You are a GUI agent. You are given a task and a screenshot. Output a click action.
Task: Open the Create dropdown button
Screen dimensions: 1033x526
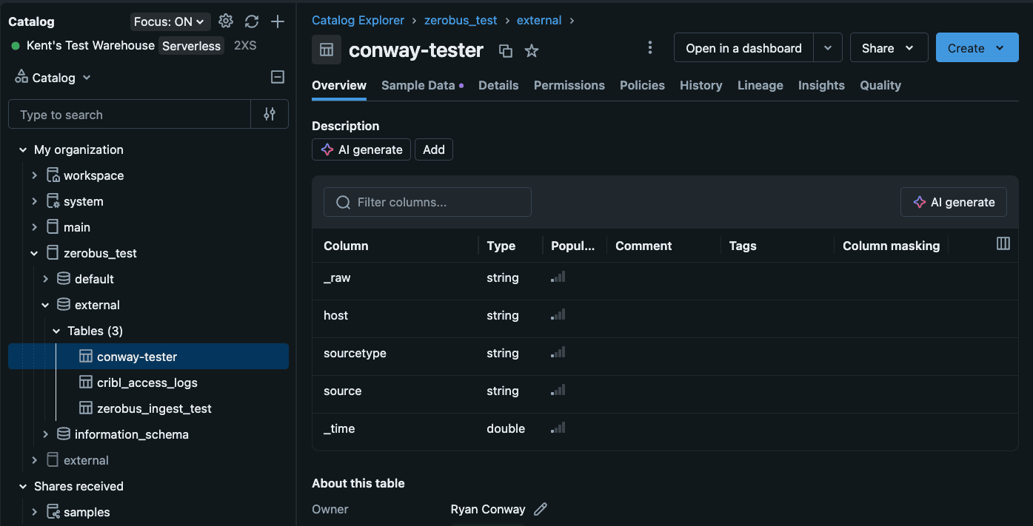tap(977, 48)
